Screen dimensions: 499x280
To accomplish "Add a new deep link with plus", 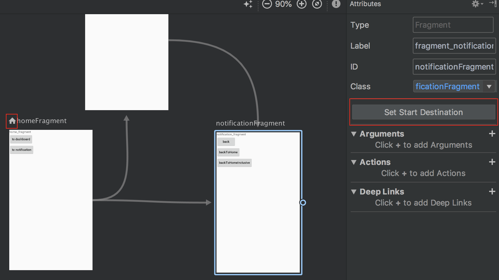I will click(492, 191).
